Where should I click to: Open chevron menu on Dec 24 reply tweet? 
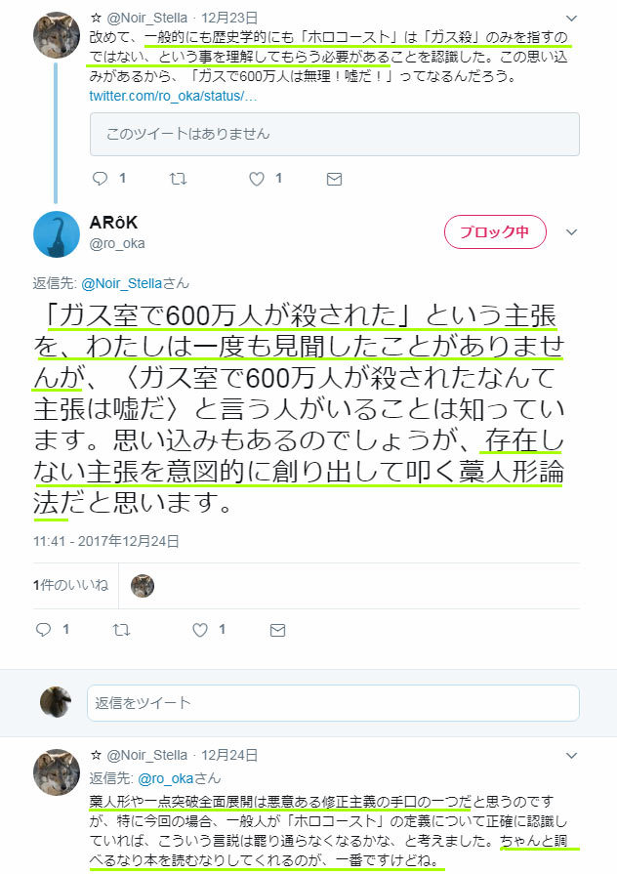(571, 755)
